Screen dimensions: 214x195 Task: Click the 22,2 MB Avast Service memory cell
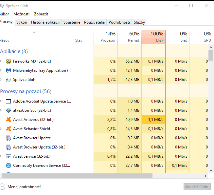[x=130, y=156]
